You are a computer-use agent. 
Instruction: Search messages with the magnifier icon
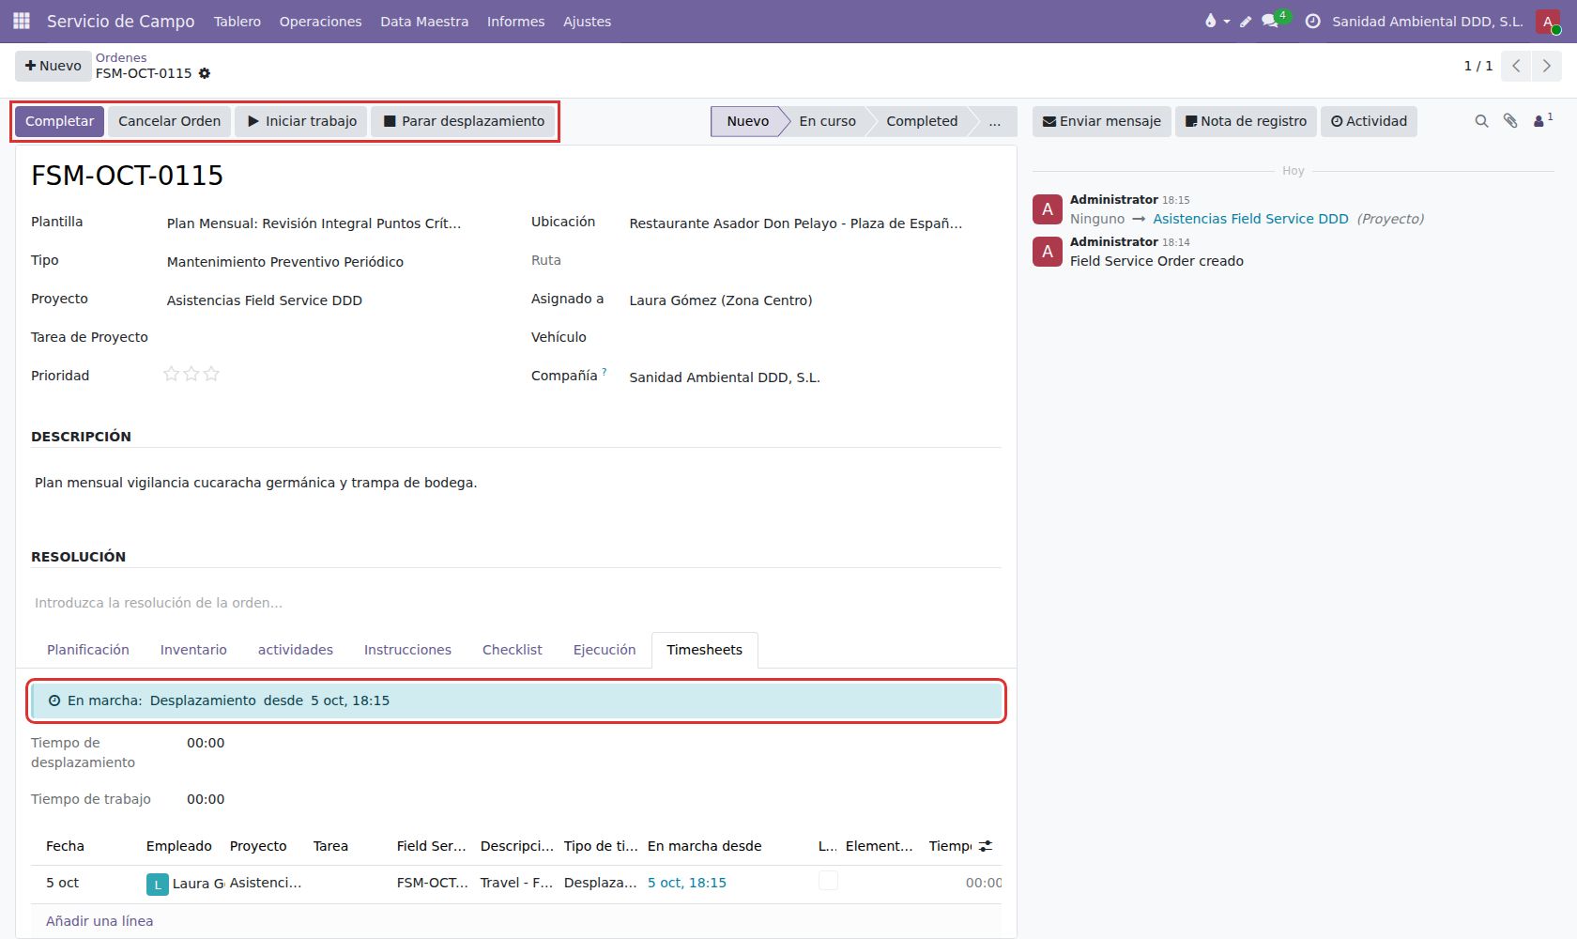[x=1481, y=121]
